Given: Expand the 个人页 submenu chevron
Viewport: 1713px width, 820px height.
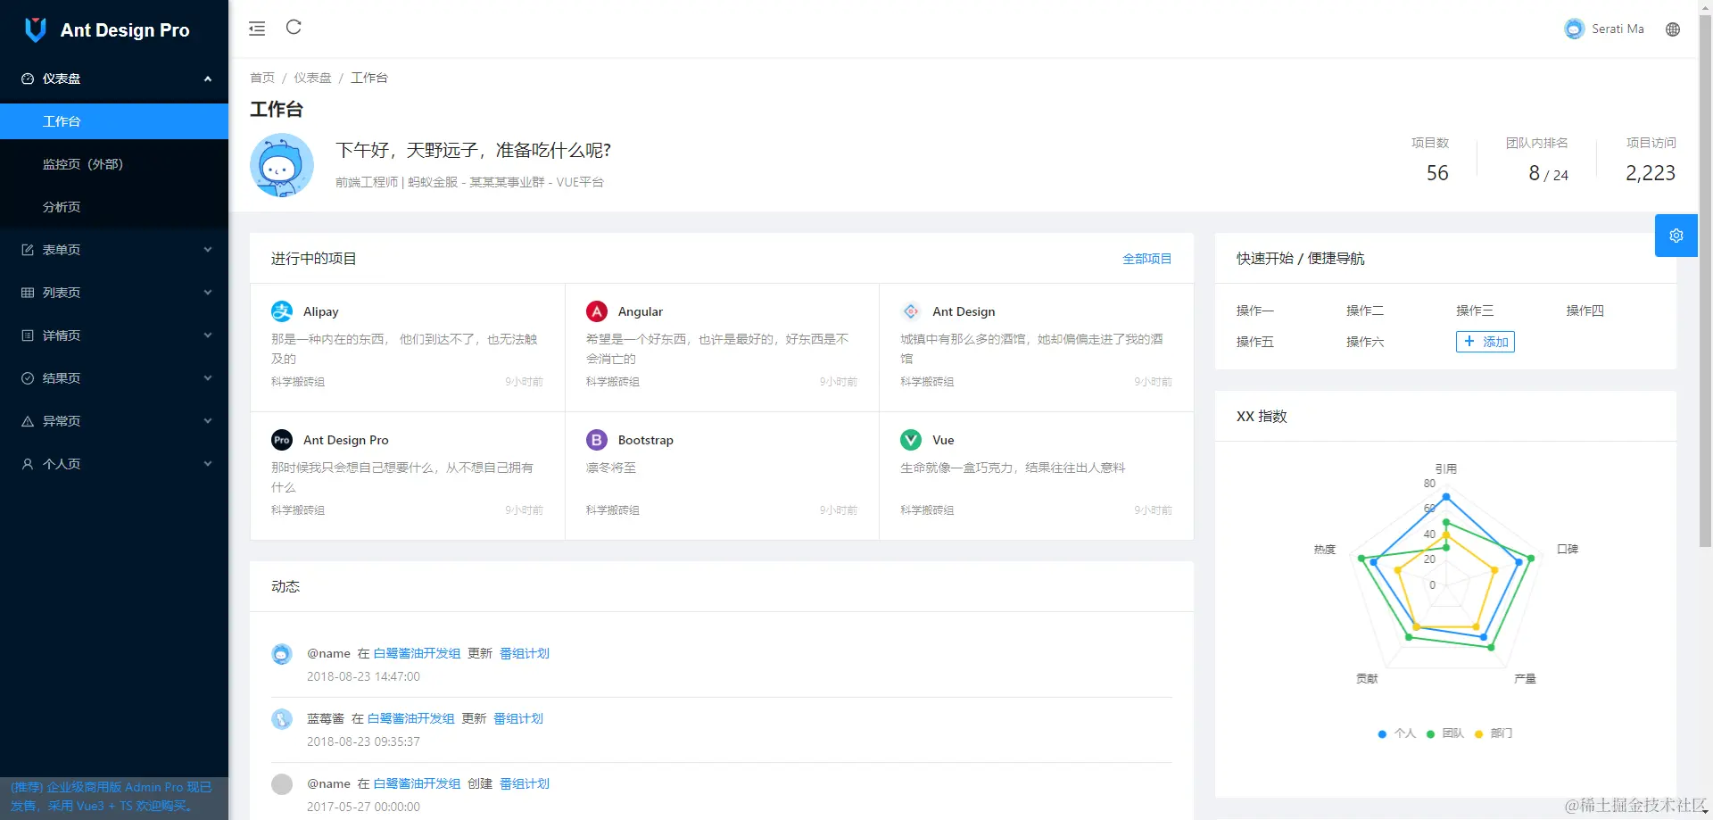Looking at the screenshot, I should click(208, 464).
